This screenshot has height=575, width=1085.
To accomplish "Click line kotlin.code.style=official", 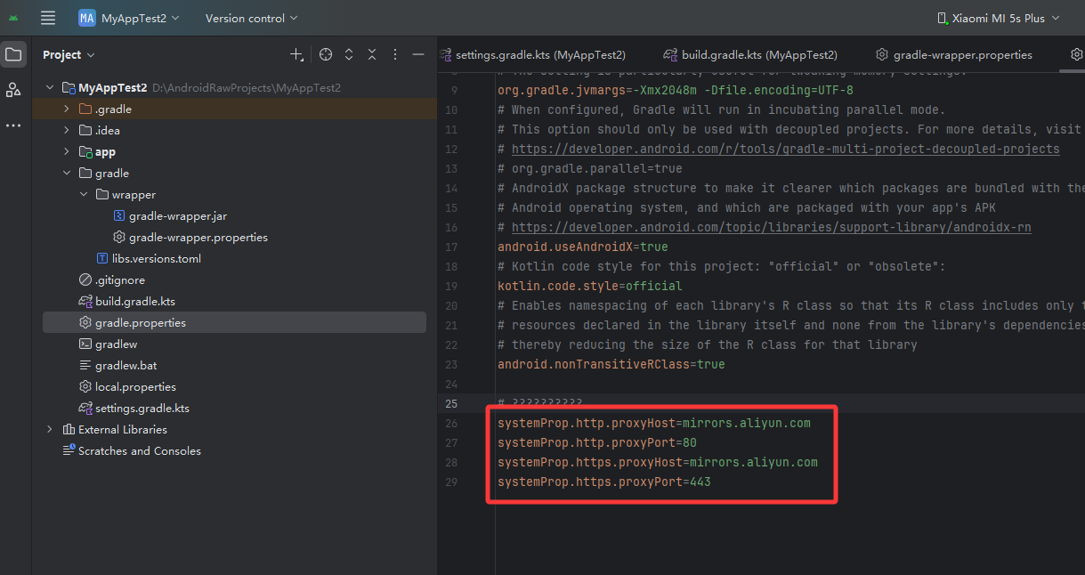I will (x=589, y=287).
